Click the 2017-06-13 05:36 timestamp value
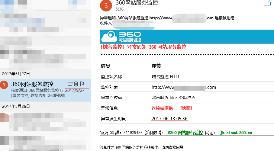The image size is (274, 151). click(169, 118)
